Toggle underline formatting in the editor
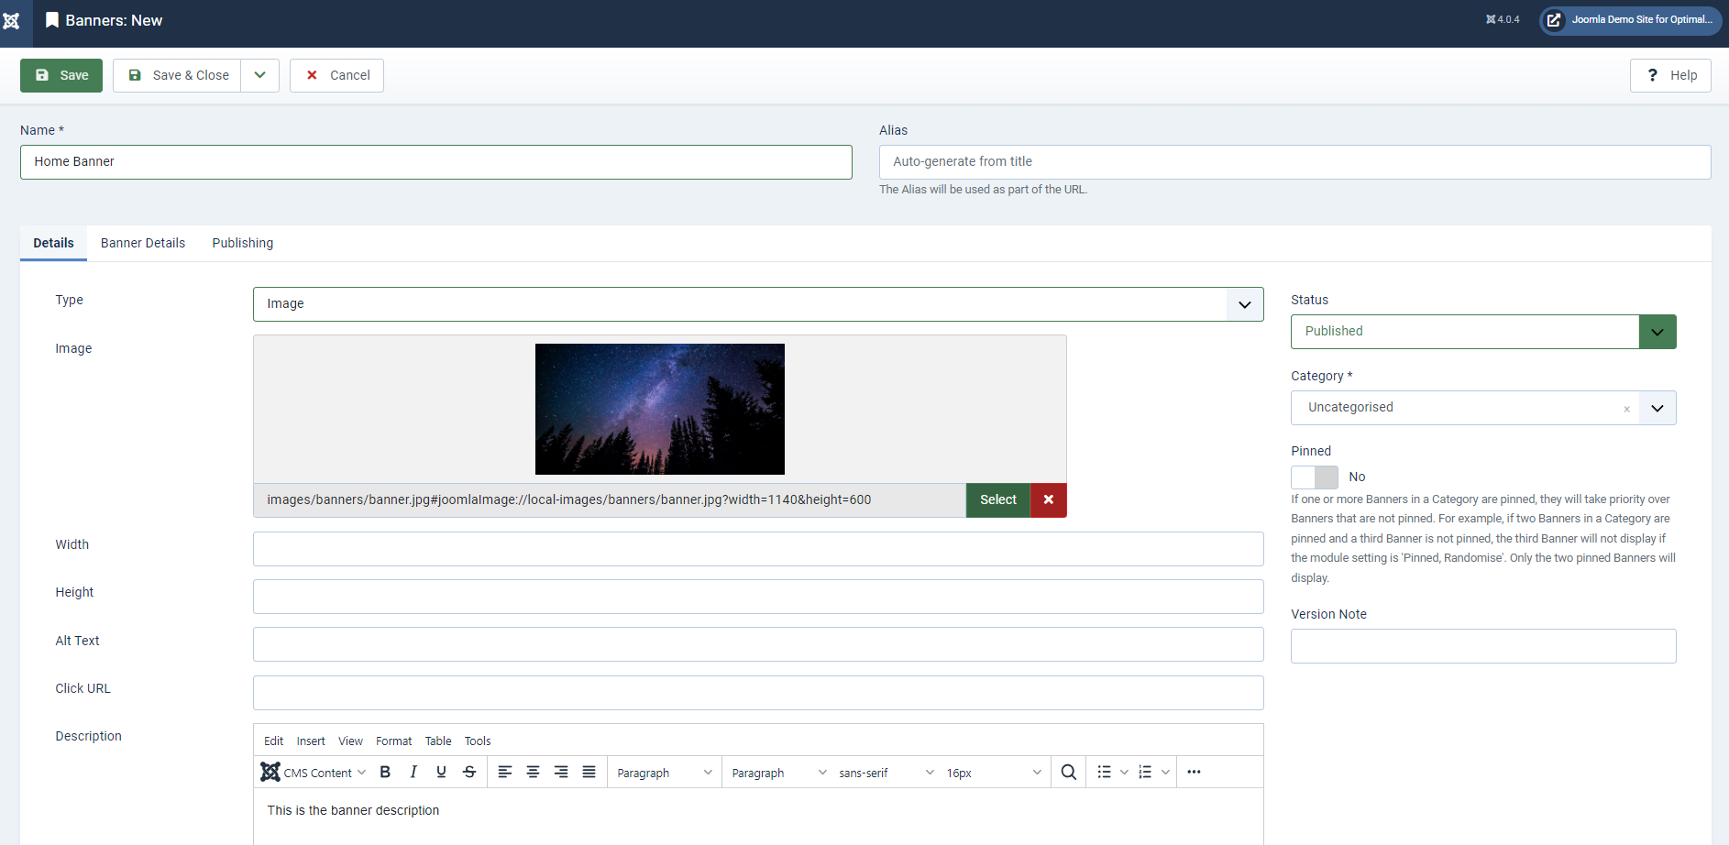 click(x=441, y=772)
